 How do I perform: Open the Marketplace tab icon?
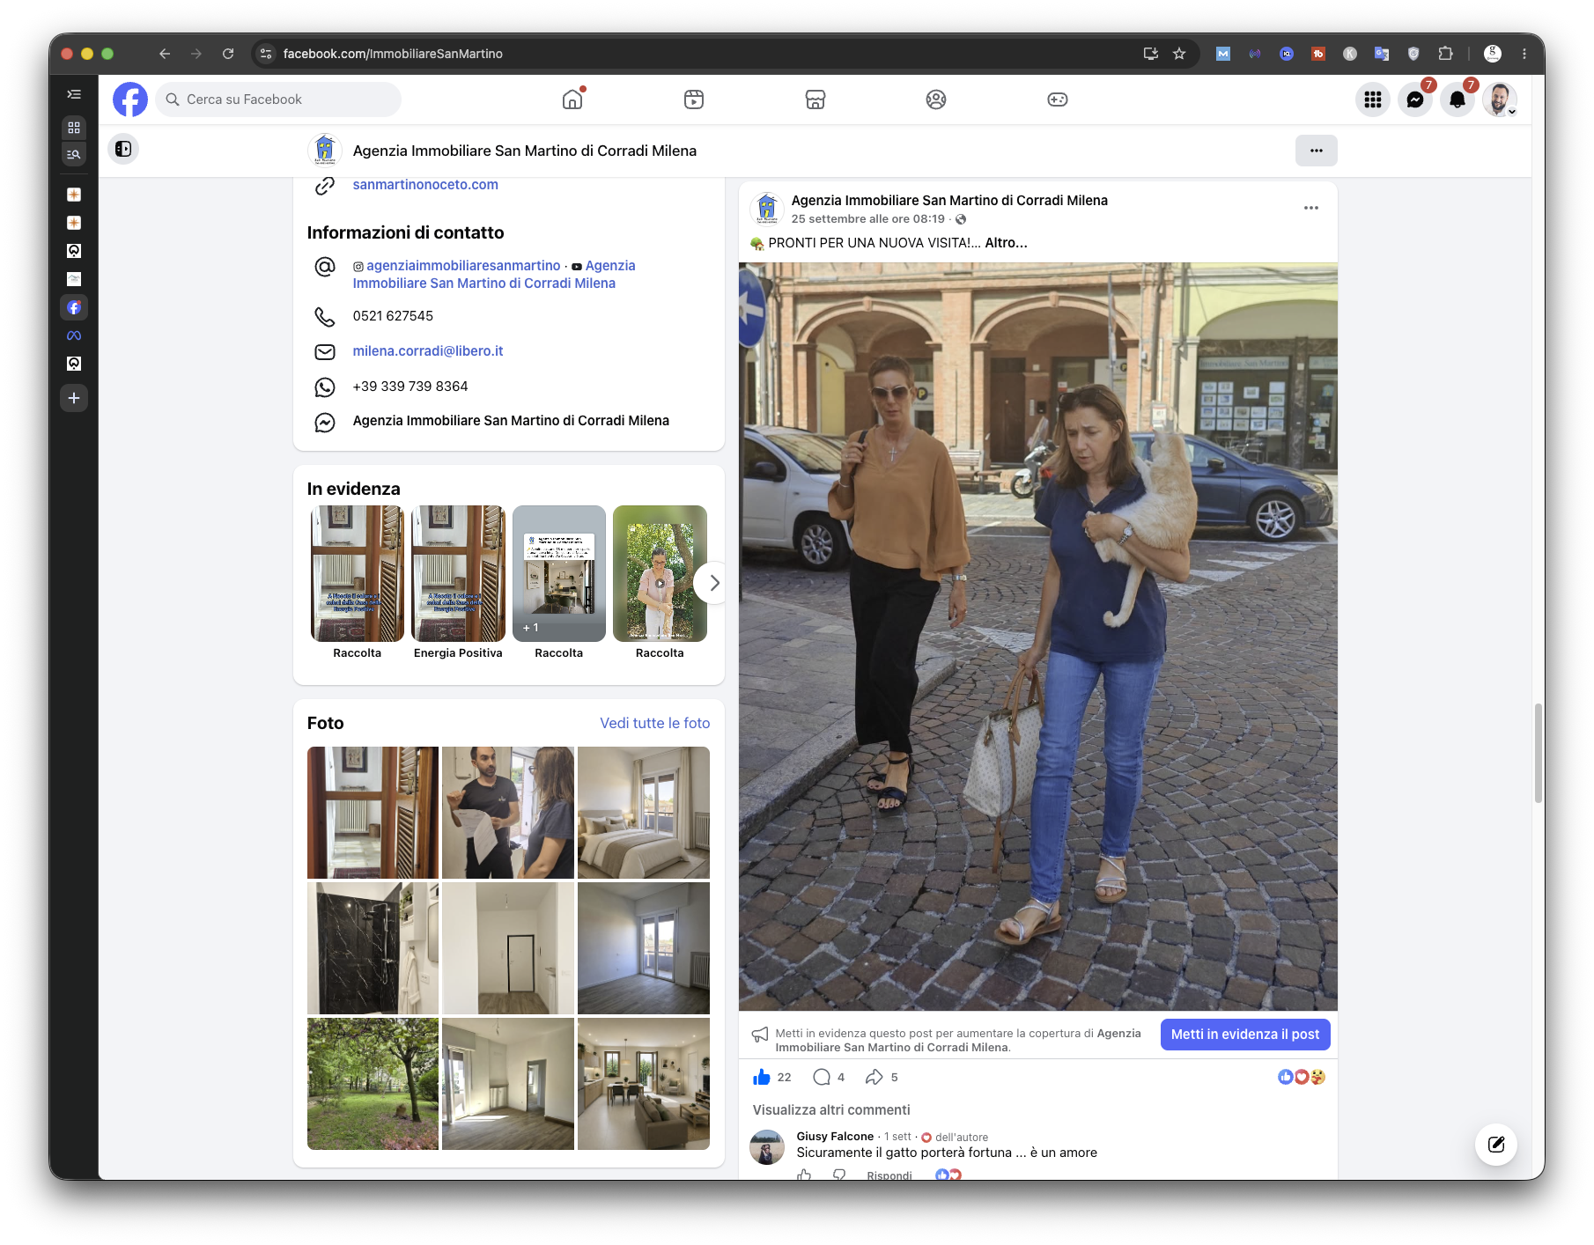[815, 99]
